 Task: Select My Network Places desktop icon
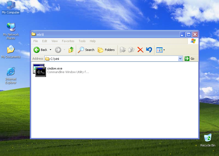(x=11, y=31)
